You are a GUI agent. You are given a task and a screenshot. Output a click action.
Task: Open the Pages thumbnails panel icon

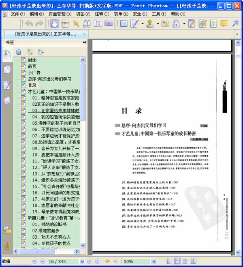point(7,70)
